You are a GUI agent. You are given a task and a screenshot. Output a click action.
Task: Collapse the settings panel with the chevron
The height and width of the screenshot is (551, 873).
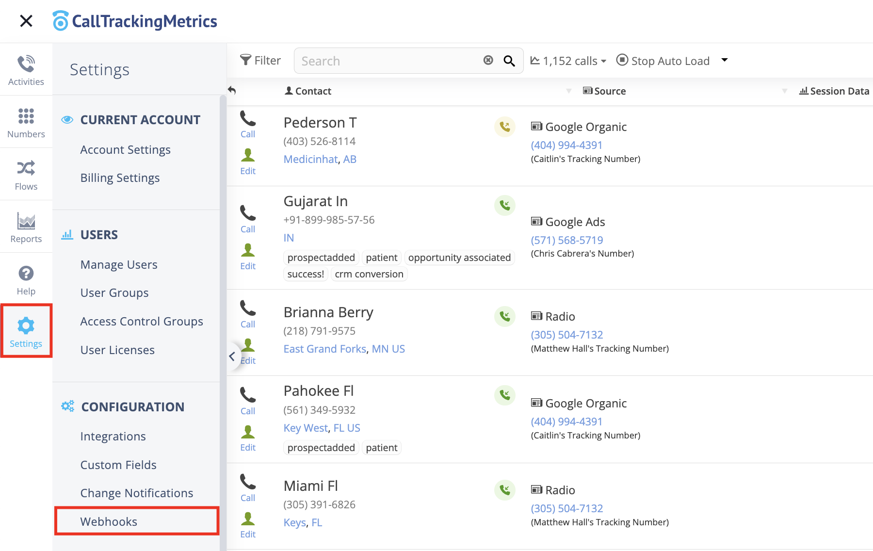232,357
